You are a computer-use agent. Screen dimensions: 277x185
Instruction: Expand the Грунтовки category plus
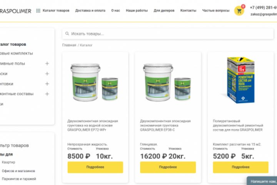pos(47,84)
